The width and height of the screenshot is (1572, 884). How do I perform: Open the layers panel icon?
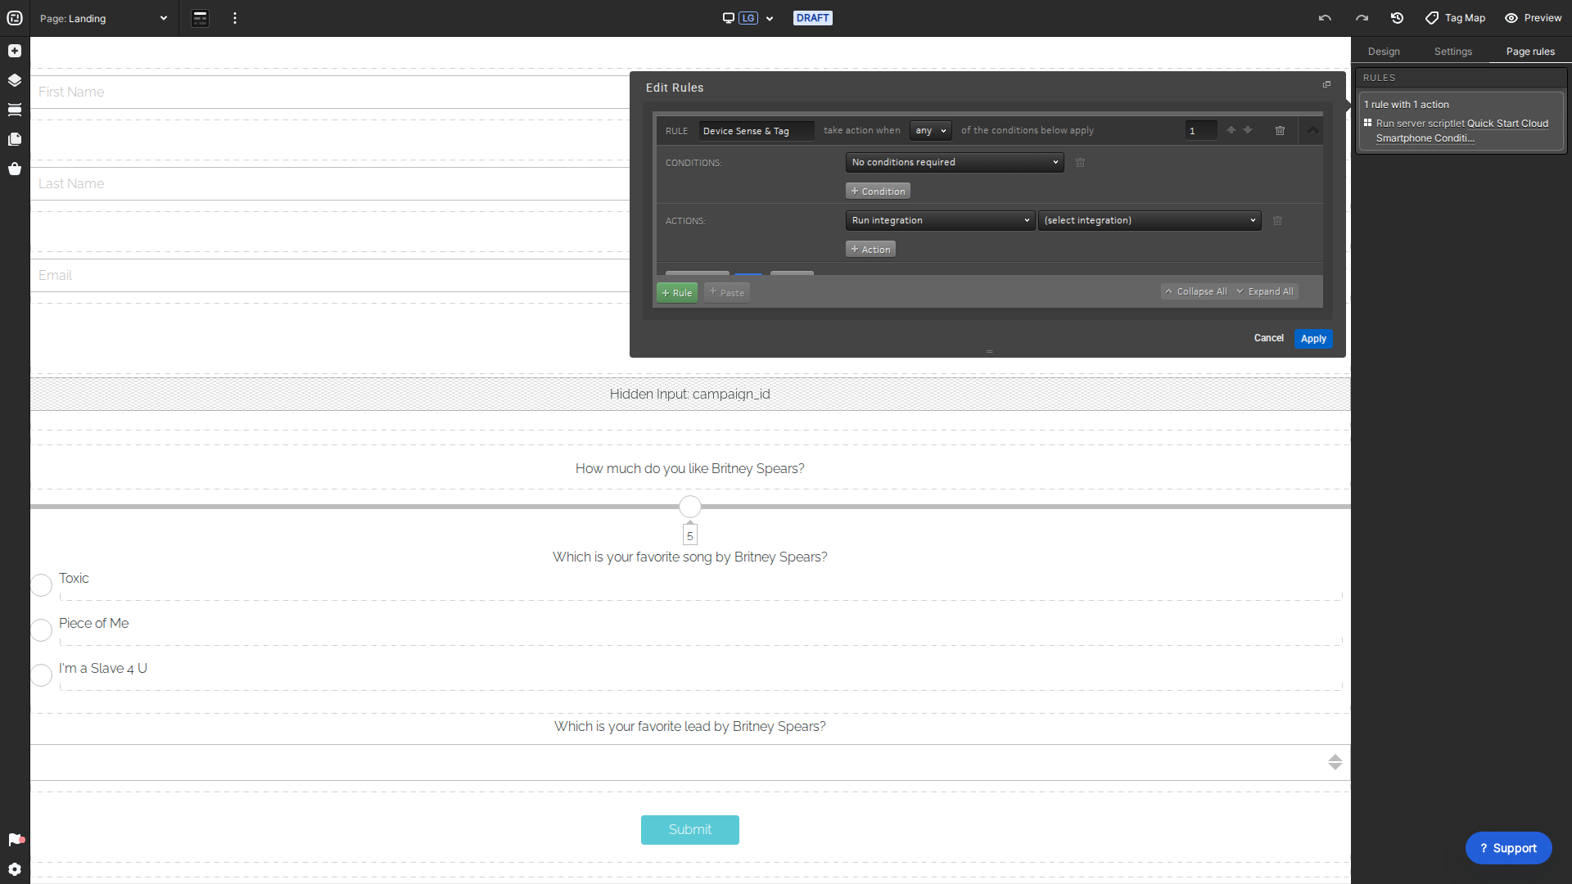15,80
